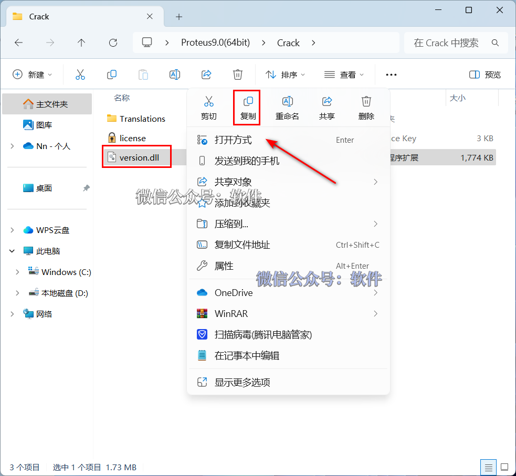Refresh the Crack folder view
The image size is (516, 476).
[113, 43]
